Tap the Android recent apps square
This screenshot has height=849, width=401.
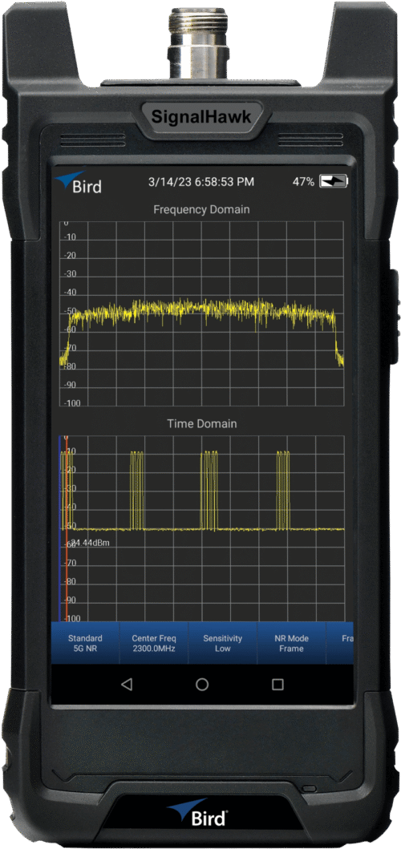click(x=277, y=685)
